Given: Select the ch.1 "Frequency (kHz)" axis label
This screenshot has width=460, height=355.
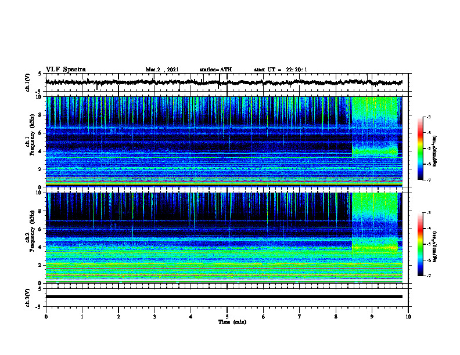Looking at the screenshot, I should 32,135.
